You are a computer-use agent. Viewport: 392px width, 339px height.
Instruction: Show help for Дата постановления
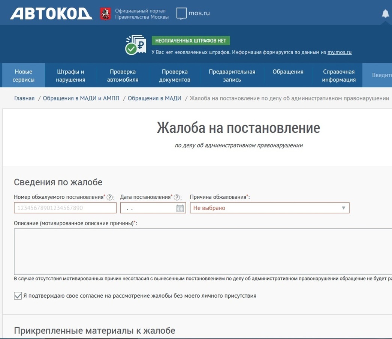(177, 198)
